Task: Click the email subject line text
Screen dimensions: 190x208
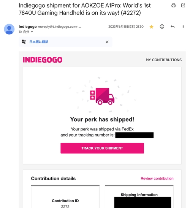Action: click(x=85, y=9)
